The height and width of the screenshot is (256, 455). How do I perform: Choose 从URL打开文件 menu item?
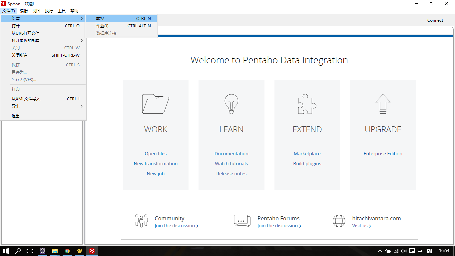coord(43,33)
